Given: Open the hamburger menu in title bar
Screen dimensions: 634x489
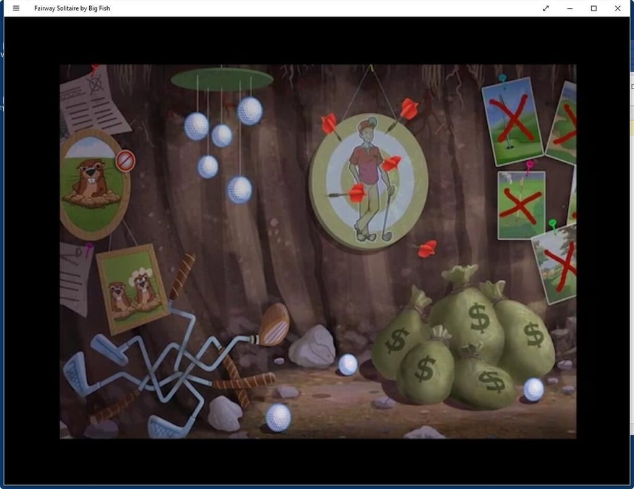Looking at the screenshot, I should click(x=16, y=8).
